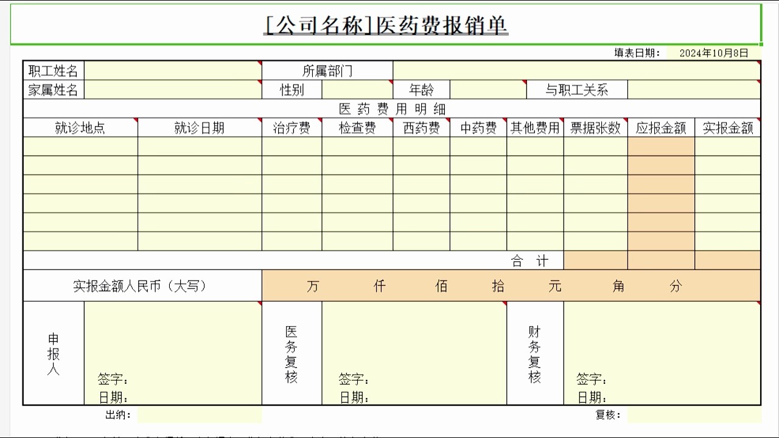Image resolution: width=779 pixels, height=438 pixels.
Task: Select the 性别 label cell
Action: [x=292, y=89]
